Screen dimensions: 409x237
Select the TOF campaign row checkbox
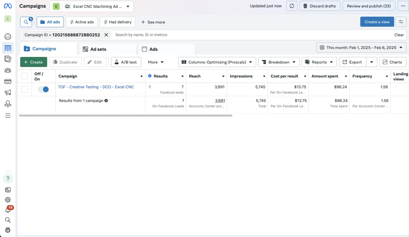pyautogui.click(x=25, y=89)
